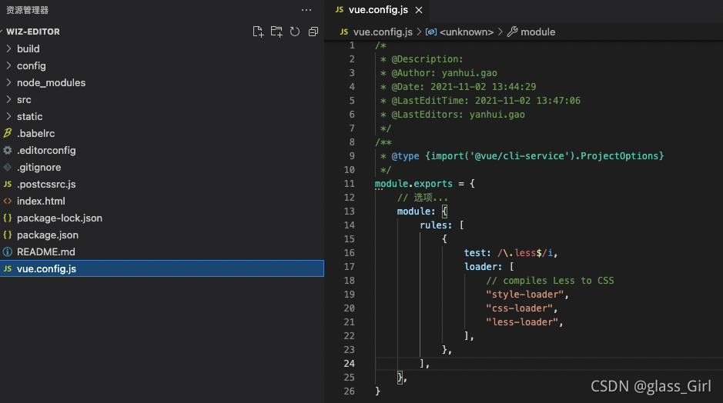Click the "// 选项..." comment on line 12
723x403 pixels.
tap(423, 198)
